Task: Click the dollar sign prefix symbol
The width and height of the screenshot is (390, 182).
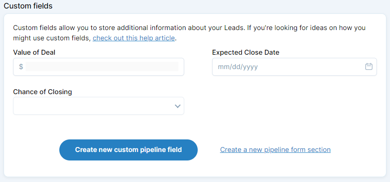Action: [x=21, y=66]
